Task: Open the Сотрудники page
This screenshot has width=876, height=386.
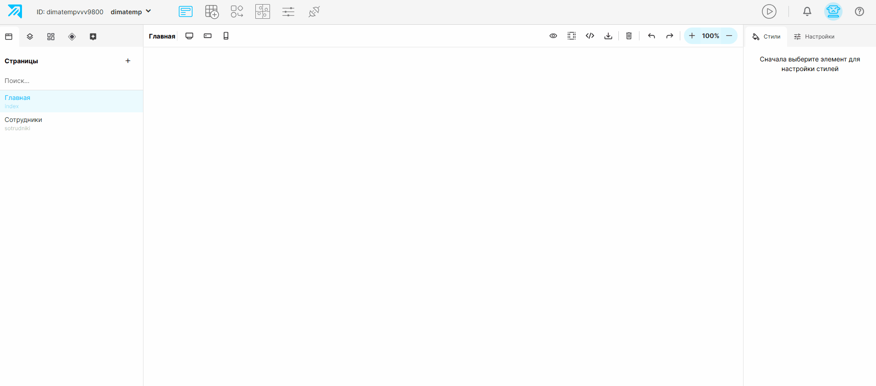Action: [x=72, y=123]
